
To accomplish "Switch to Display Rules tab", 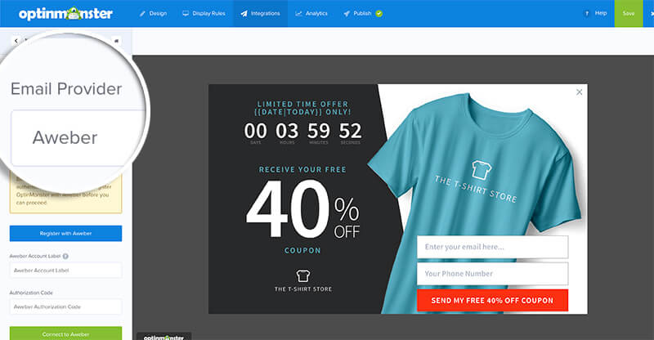I will tap(204, 13).
